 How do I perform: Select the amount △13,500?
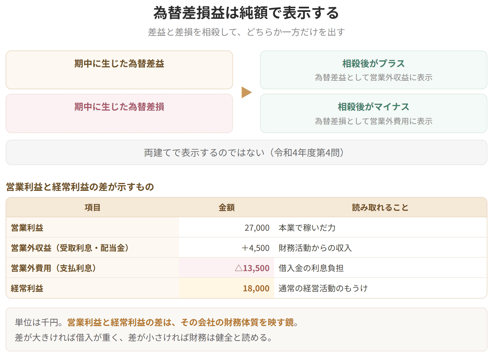click(x=252, y=268)
